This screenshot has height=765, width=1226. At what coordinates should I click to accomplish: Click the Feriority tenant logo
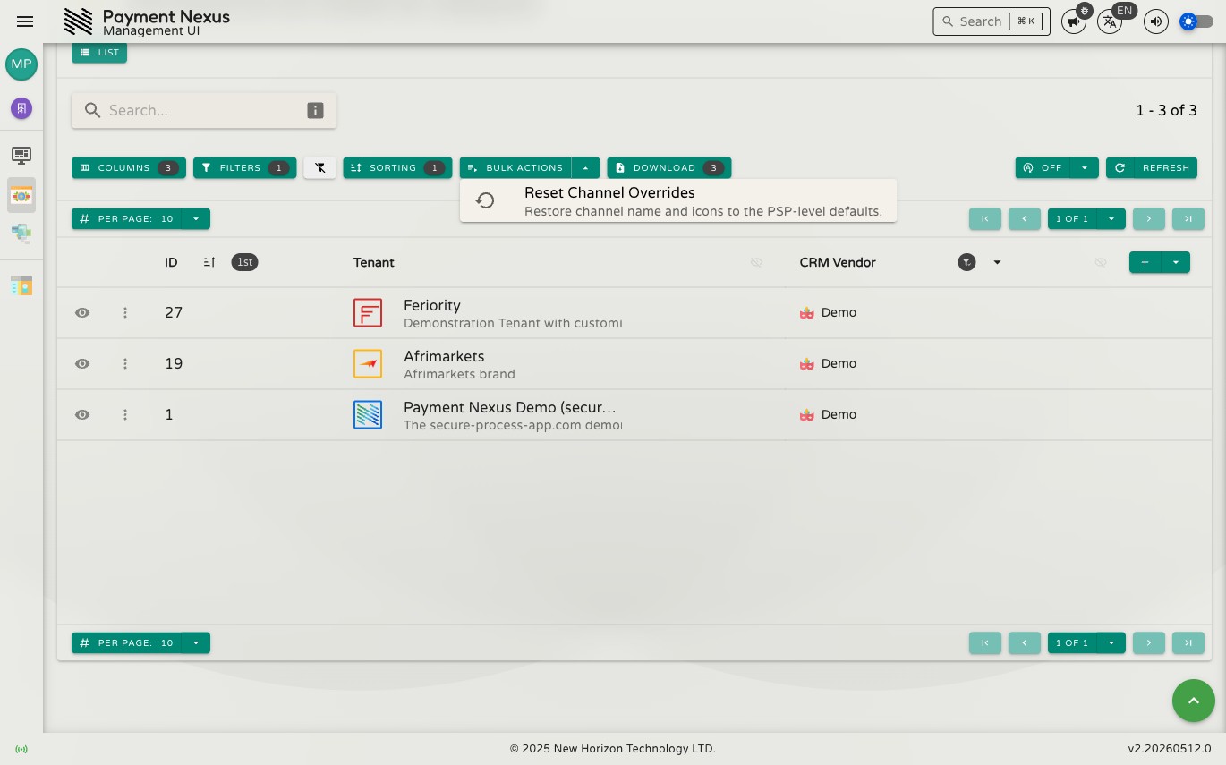click(x=368, y=312)
